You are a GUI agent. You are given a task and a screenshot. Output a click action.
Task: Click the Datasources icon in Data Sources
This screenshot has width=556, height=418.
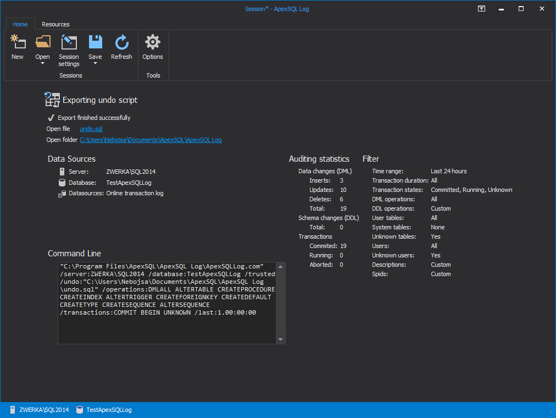point(62,194)
